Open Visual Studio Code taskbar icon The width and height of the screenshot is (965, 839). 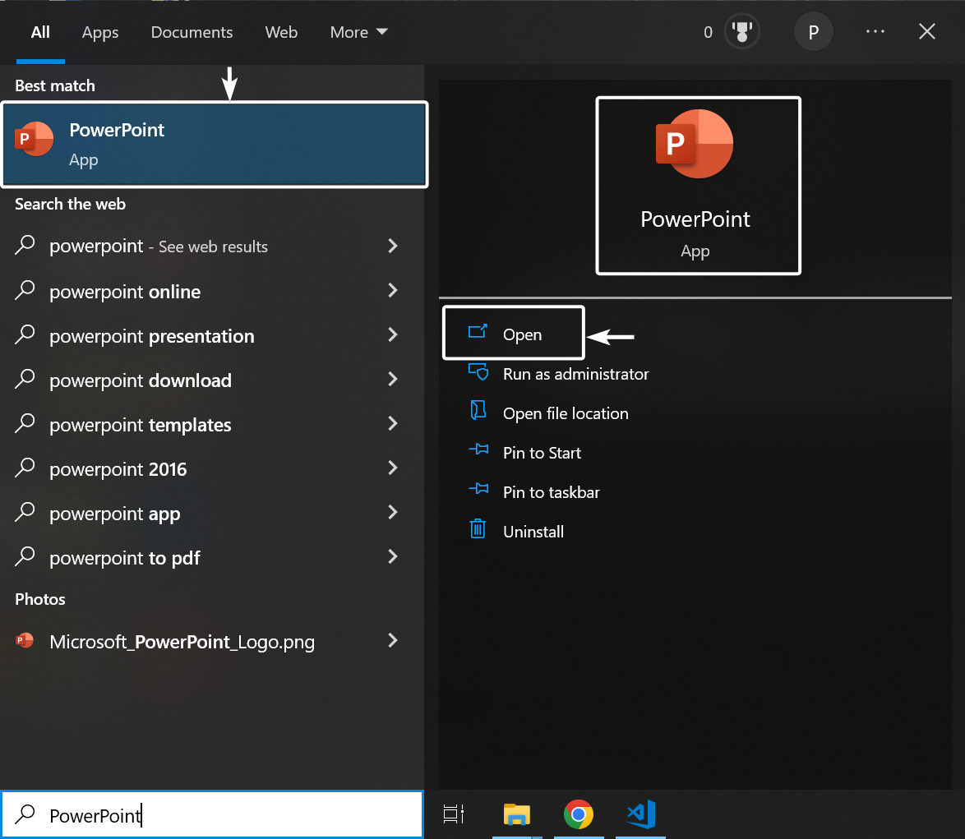click(640, 814)
